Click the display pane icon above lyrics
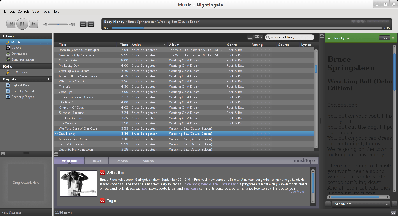 (x=322, y=36)
